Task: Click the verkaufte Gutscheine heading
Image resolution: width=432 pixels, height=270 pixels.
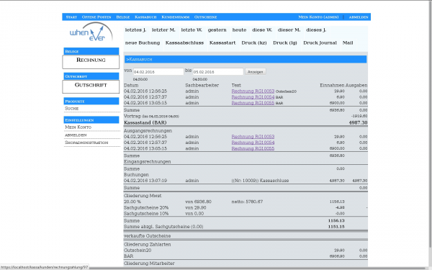Action: point(147,236)
